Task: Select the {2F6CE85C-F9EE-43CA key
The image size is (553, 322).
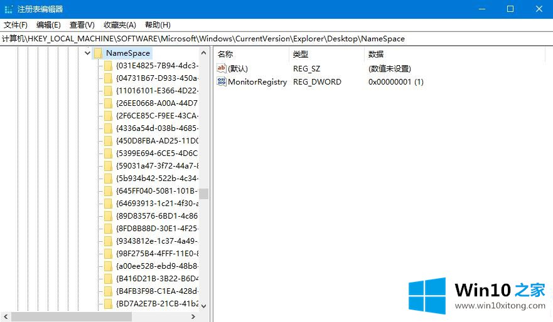Action: [x=157, y=116]
